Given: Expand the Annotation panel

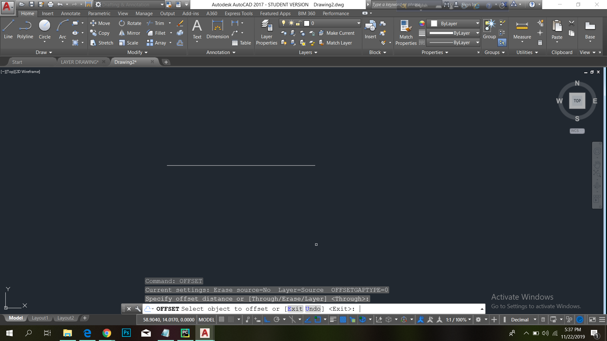Looking at the screenshot, I should (221, 52).
